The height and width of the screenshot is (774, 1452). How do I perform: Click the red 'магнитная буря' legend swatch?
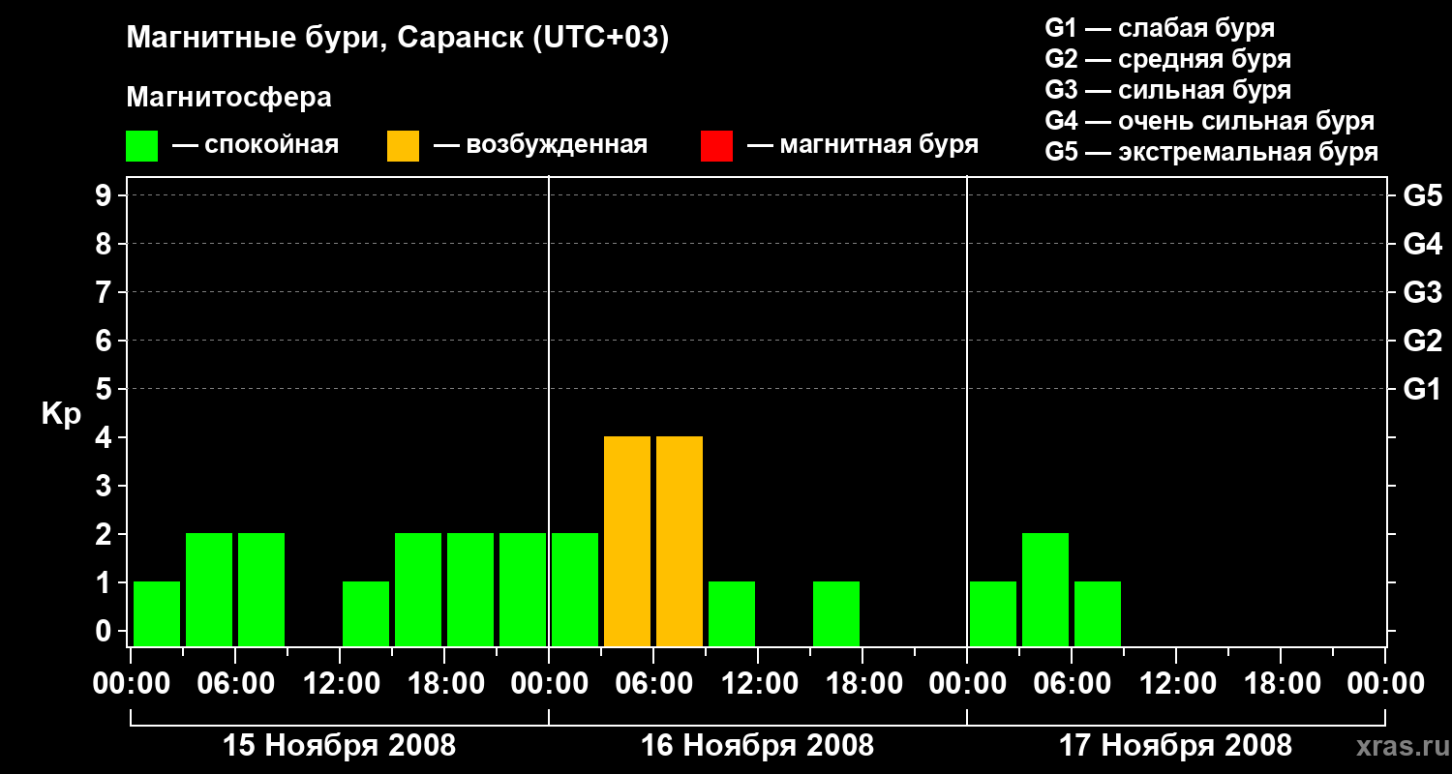point(716,145)
